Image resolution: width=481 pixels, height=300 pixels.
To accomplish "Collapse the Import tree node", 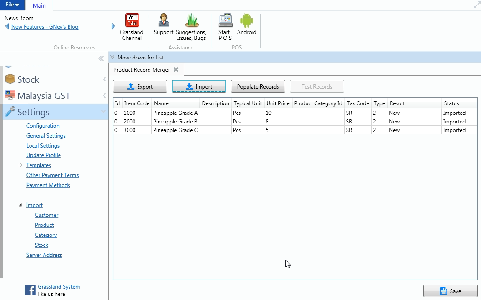I will click(x=20, y=205).
